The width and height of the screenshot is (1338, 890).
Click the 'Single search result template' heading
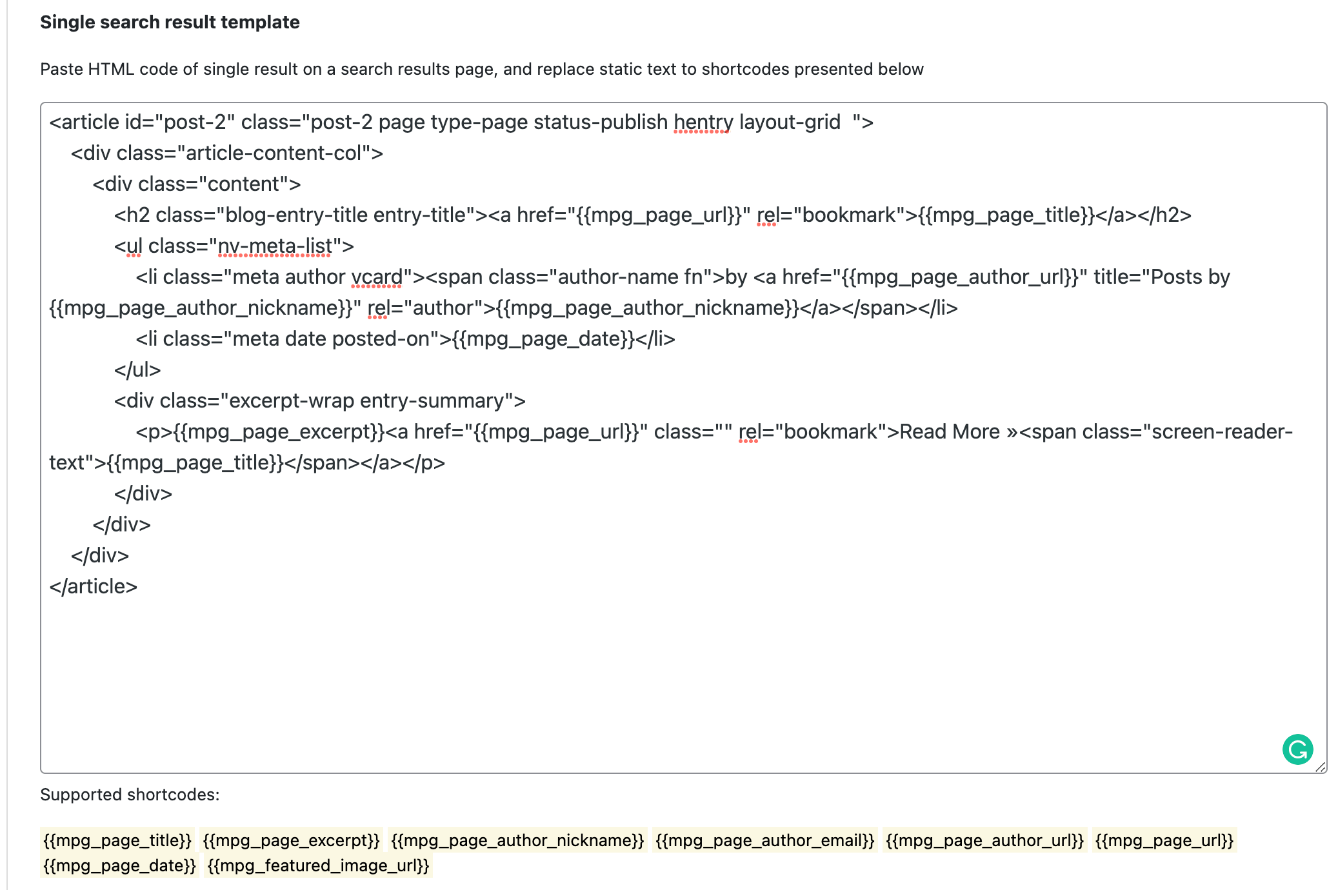click(x=170, y=22)
